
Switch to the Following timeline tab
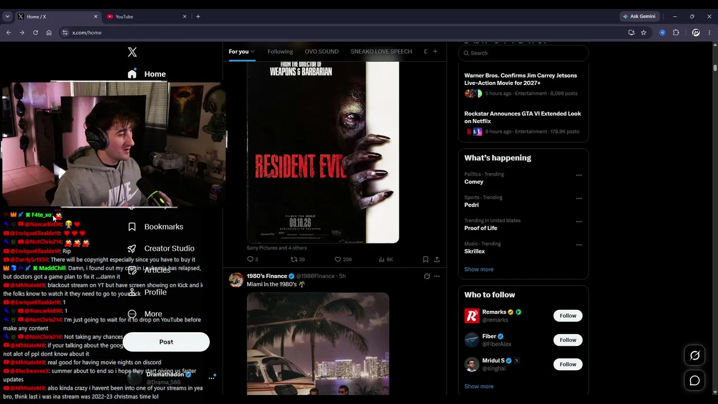click(280, 52)
